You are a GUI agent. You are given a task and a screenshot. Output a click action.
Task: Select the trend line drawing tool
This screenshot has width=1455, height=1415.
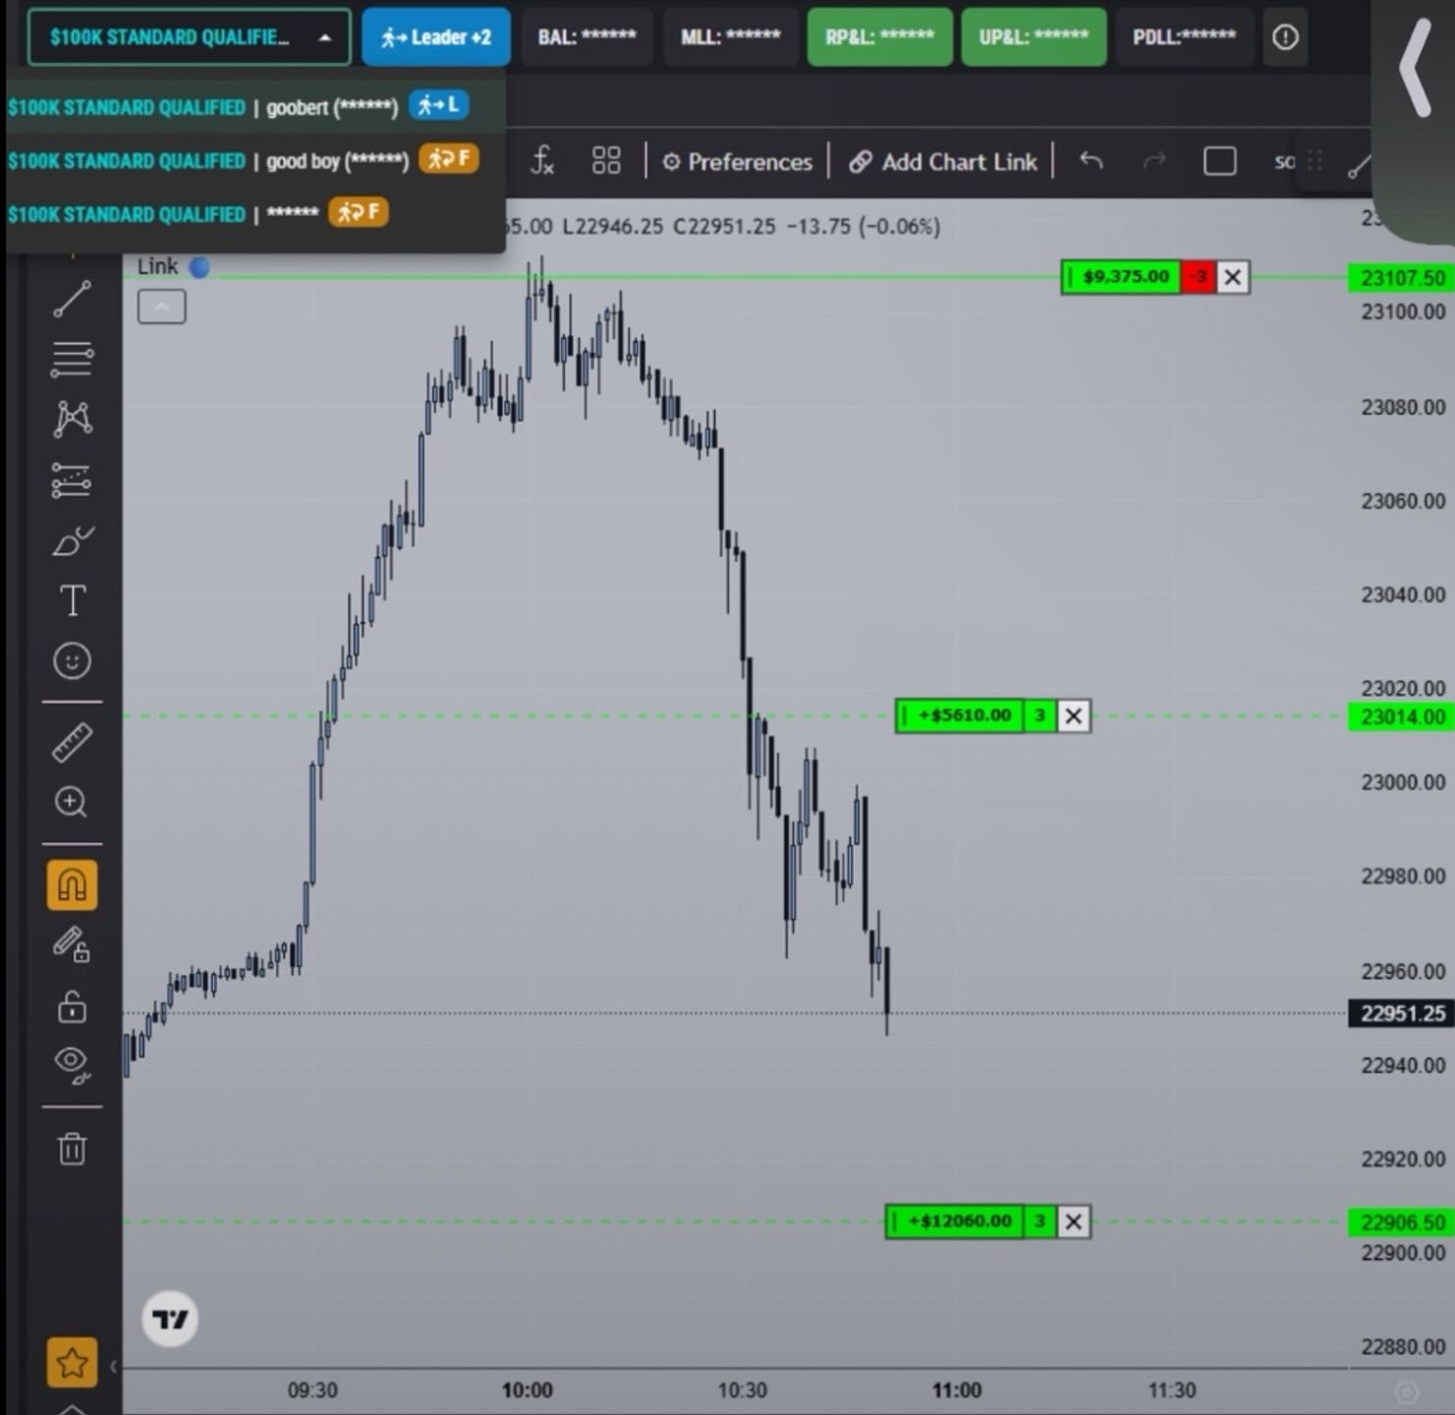[72, 300]
